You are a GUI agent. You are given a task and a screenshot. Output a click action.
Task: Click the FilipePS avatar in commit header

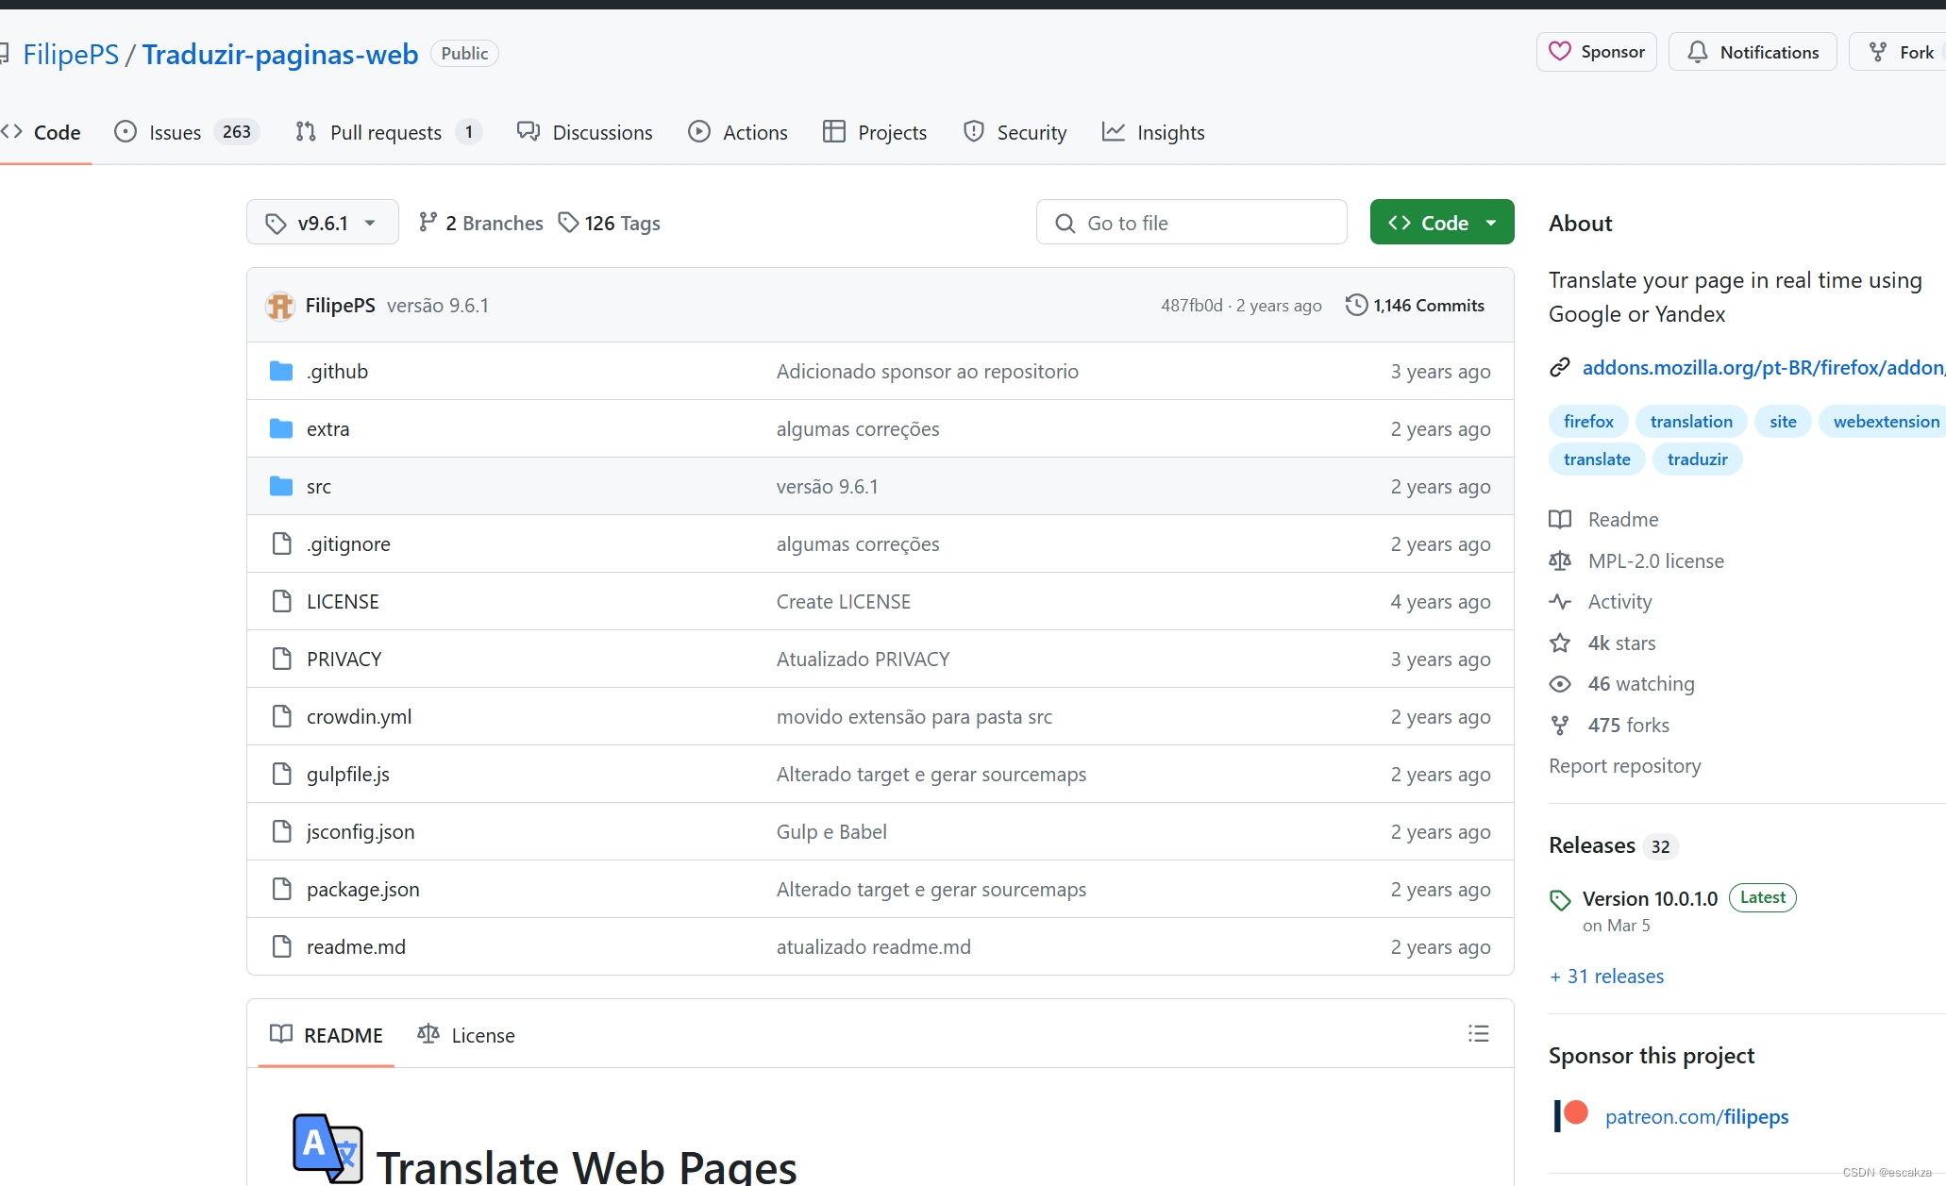click(x=279, y=306)
